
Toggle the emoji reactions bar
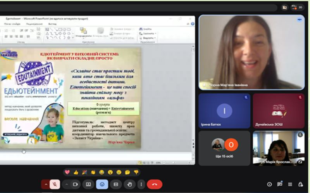[x=102, y=185]
